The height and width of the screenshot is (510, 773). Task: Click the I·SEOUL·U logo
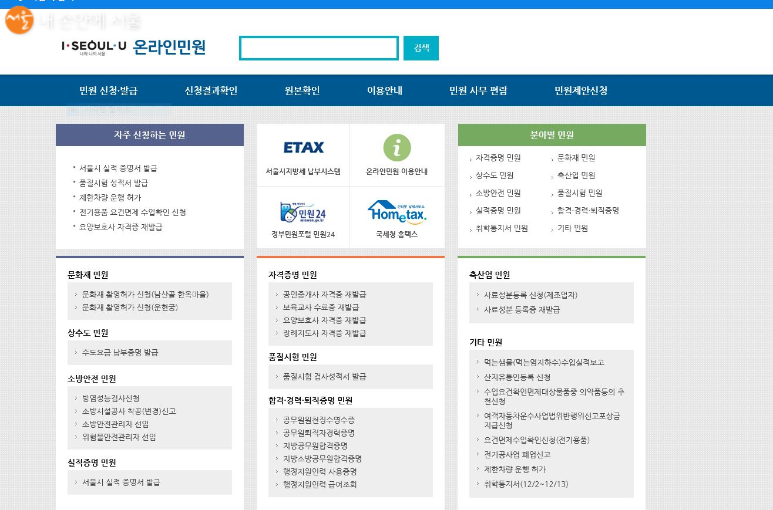pos(94,47)
